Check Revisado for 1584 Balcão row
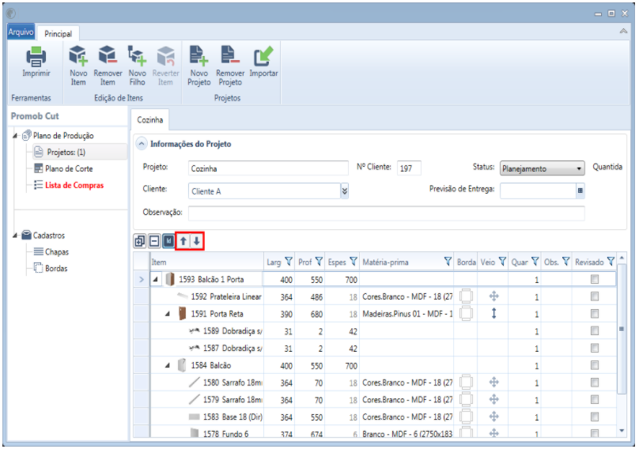The width and height of the screenshot is (639, 449). click(595, 364)
